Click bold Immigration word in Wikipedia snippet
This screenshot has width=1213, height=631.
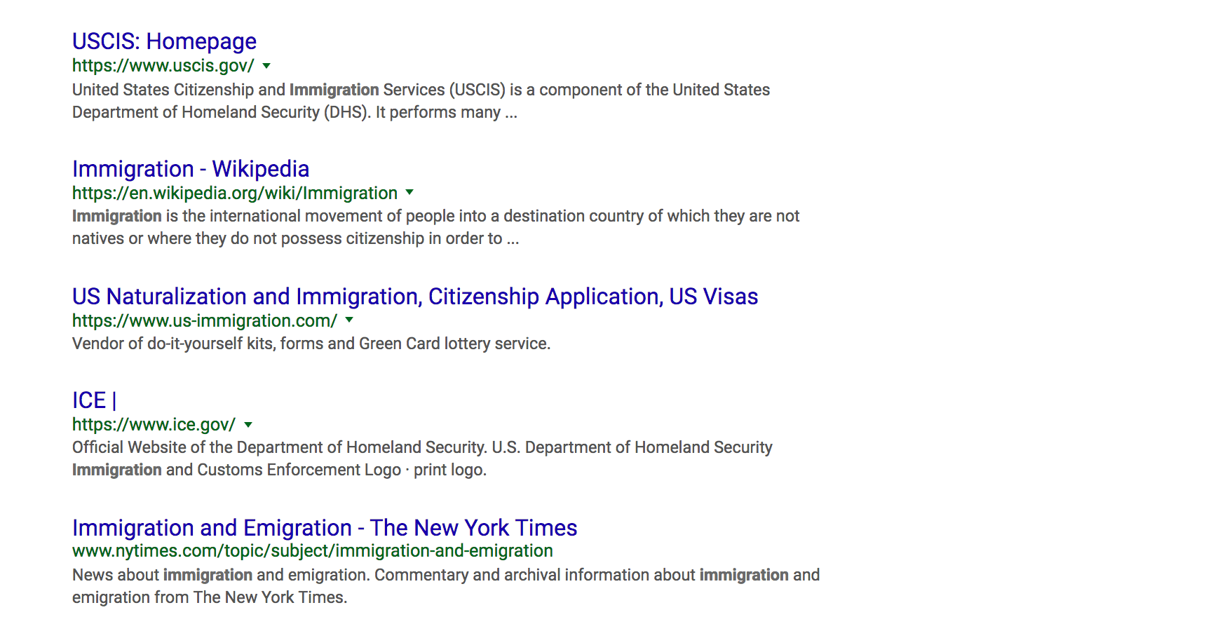pyautogui.click(x=117, y=216)
